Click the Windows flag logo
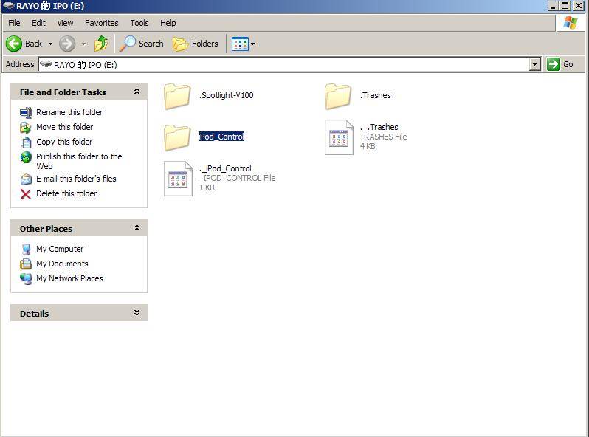The width and height of the screenshot is (589, 437). point(570,23)
